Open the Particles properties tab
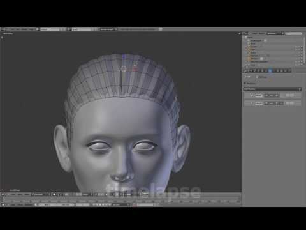This screenshot has height=230, width=306. pos(286,70)
